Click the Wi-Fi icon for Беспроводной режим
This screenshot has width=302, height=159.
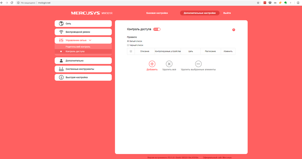click(x=61, y=32)
